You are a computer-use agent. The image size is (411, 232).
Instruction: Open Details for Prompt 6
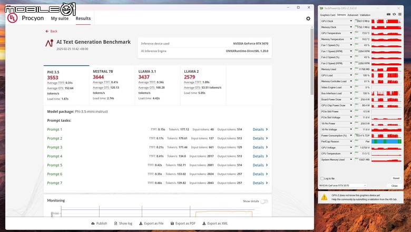[x=260, y=174]
